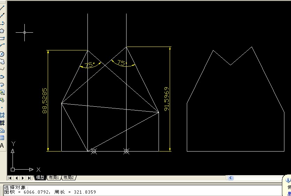
Task: Select the Point tool
Action: click(x=2, y=107)
